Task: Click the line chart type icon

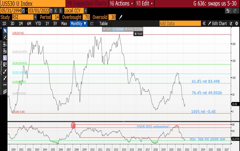Action: click(x=92, y=24)
